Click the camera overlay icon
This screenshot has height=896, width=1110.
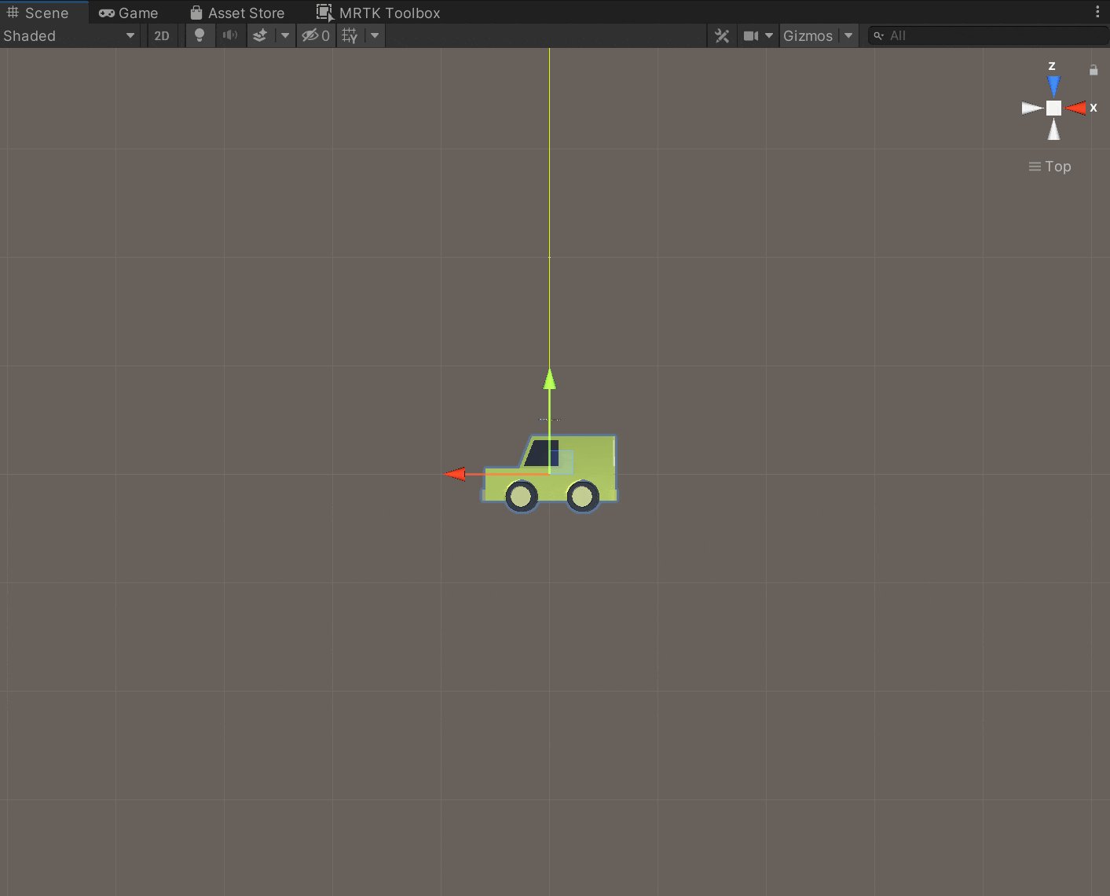coord(751,35)
